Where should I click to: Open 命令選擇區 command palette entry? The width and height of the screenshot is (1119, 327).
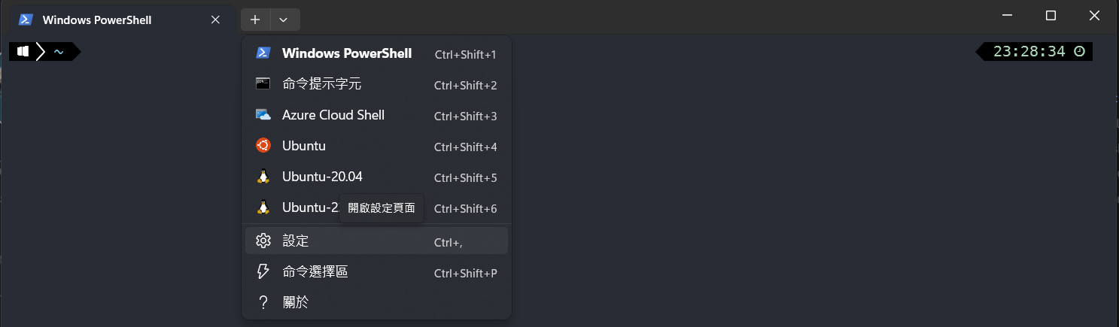[377, 271]
